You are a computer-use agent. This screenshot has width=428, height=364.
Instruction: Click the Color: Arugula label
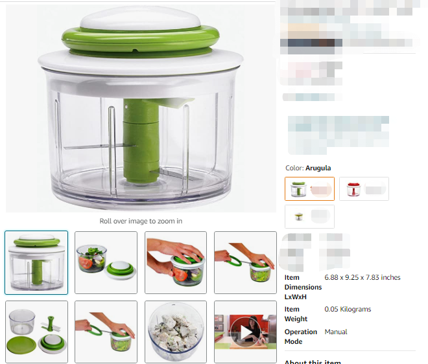click(x=308, y=168)
